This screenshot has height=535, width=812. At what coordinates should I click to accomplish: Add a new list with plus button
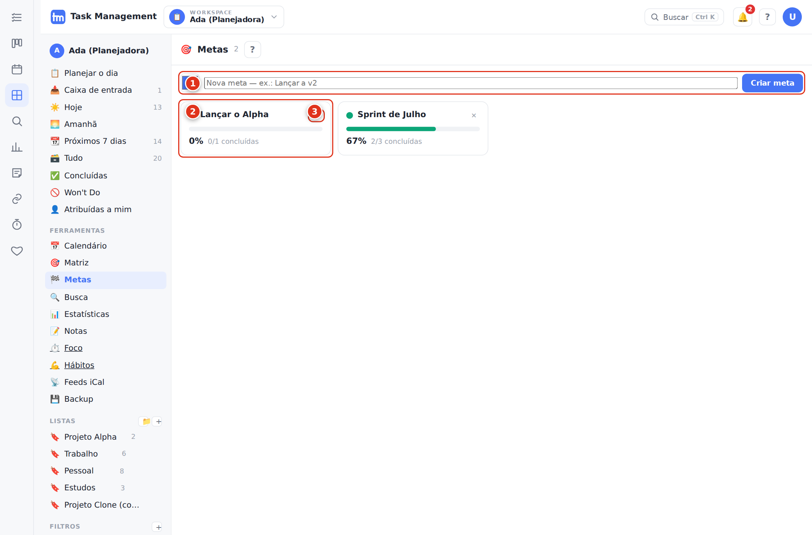159,422
